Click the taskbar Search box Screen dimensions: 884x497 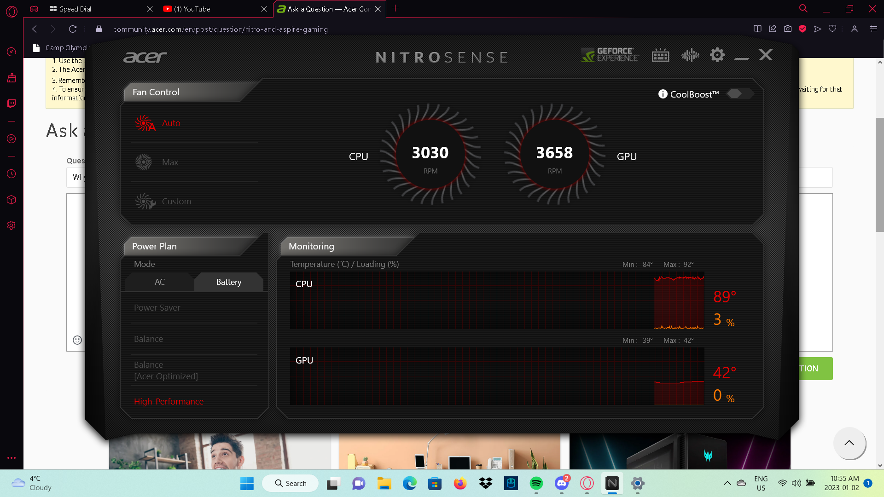pos(290,483)
